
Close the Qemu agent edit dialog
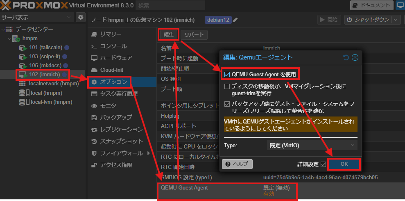tap(355, 57)
